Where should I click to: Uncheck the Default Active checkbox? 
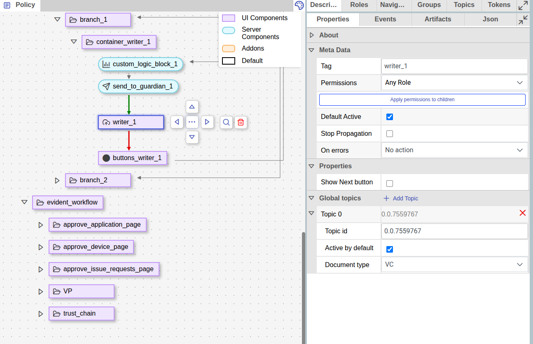coord(390,117)
